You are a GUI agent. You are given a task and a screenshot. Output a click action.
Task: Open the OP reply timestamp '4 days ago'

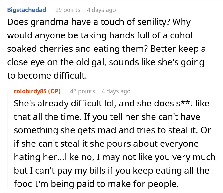[116, 91]
